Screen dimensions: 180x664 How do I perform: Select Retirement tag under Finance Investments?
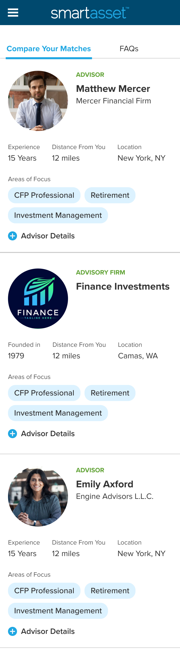110,393
